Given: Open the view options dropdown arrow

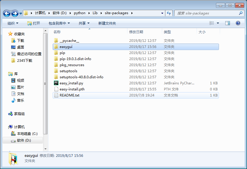Looking at the screenshot, I should point(218,23).
